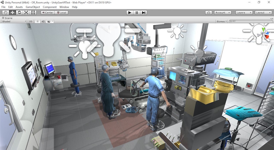Viewport: 274px width, 150px height.
Task: Open the Layers dropdown
Action: (244, 13)
